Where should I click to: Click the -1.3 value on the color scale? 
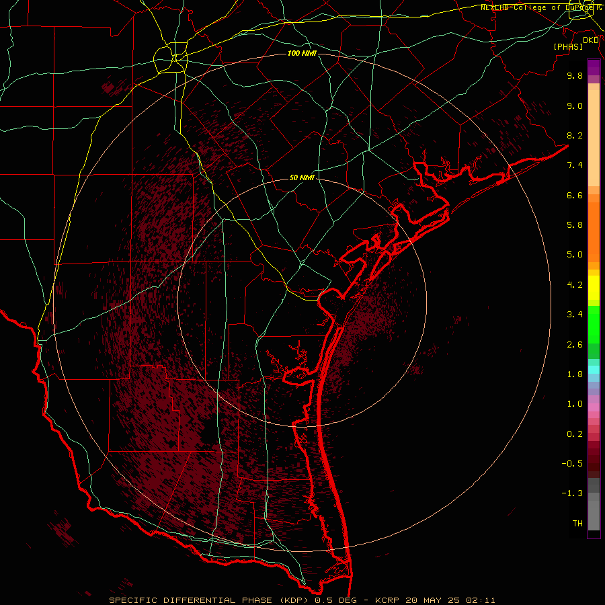click(x=572, y=493)
